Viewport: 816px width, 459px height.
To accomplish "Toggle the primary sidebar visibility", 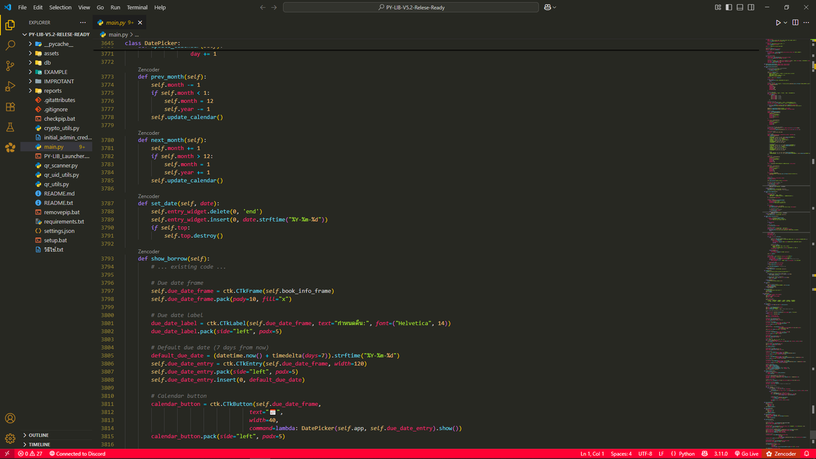I will (729, 7).
